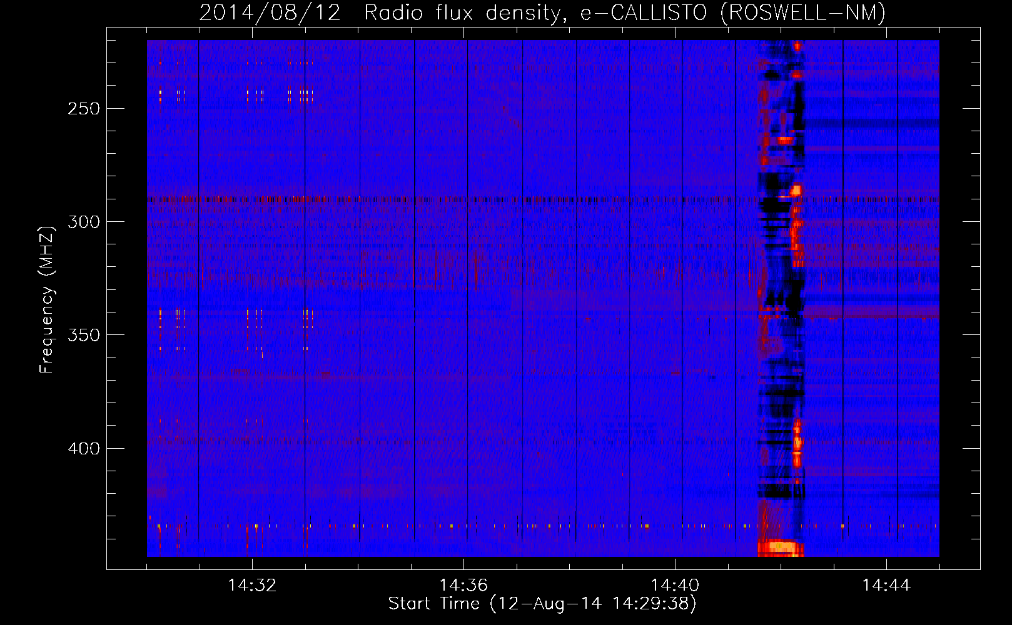The image size is (1012, 625).
Task: Click the plot title 'Radio flux density, e-CALLISTO (ROSWELL-NM)'
Action: 625,12
